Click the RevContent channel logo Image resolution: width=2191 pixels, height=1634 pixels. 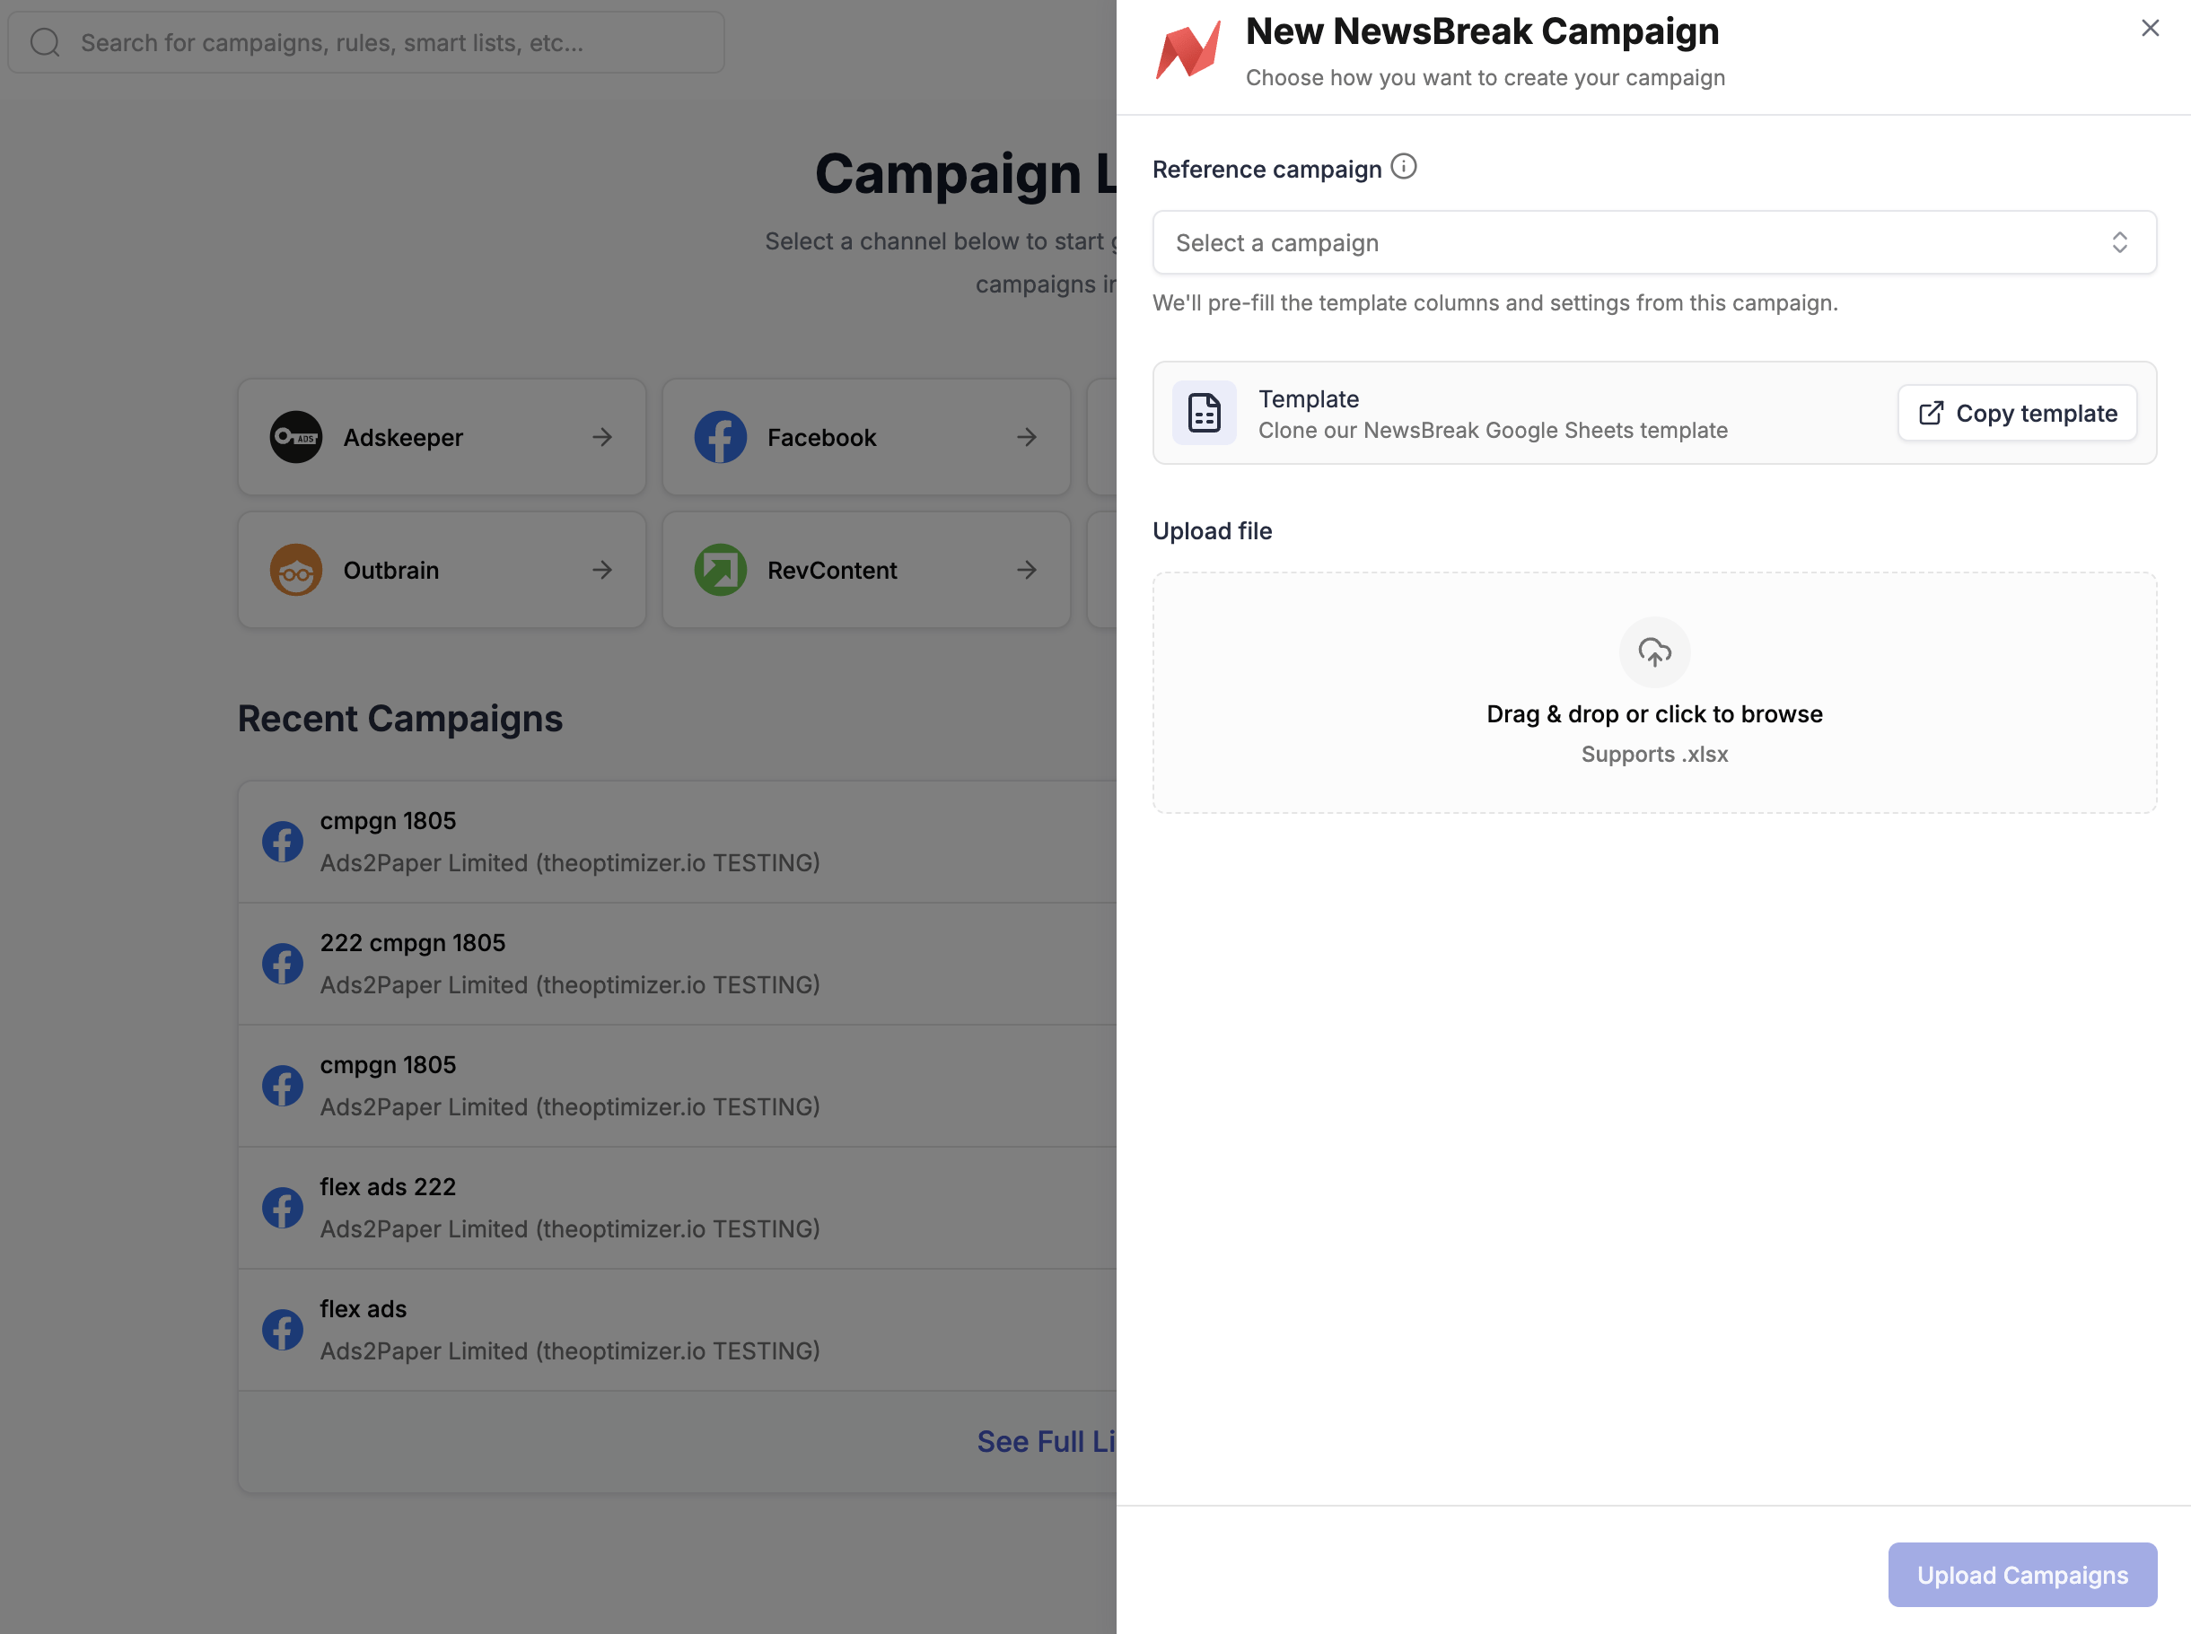(x=720, y=570)
